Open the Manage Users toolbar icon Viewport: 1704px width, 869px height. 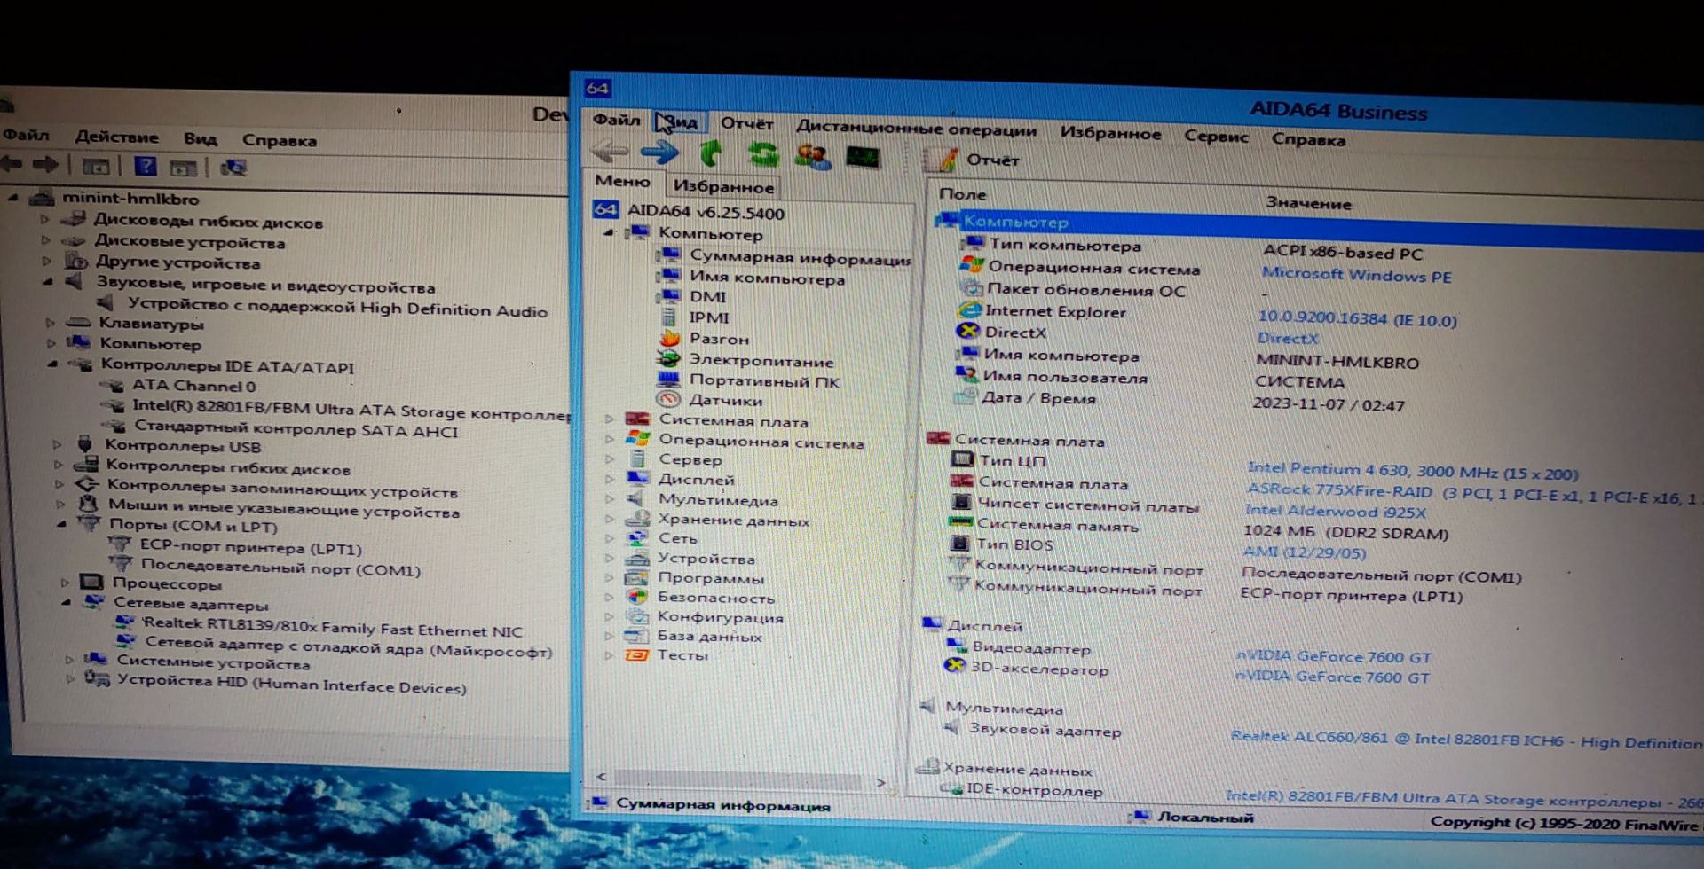(813, 157)
